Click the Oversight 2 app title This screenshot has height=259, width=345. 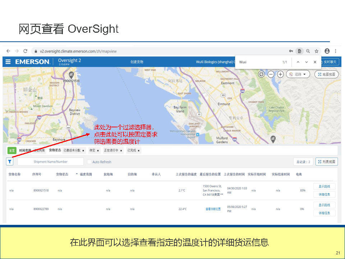point(69,60)
